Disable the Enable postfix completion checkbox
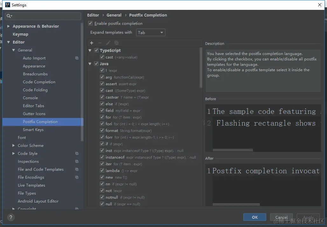 (90, 23)
